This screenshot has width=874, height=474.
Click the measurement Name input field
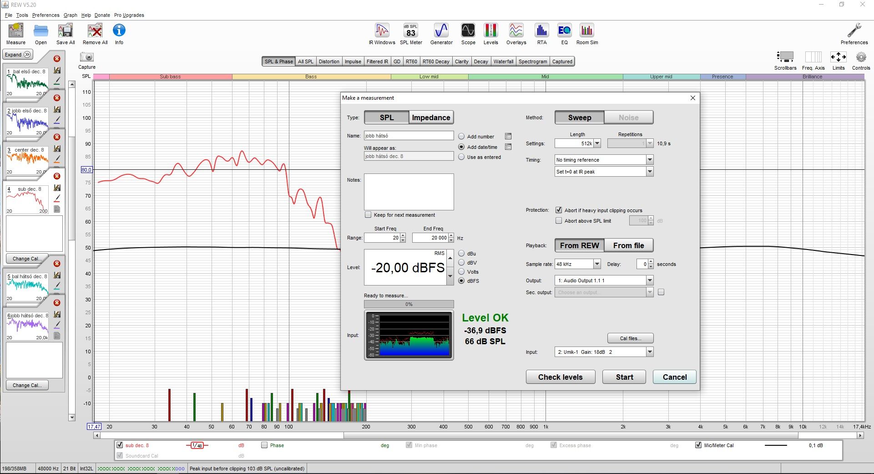pyautogui.click(x=409, y=136)
